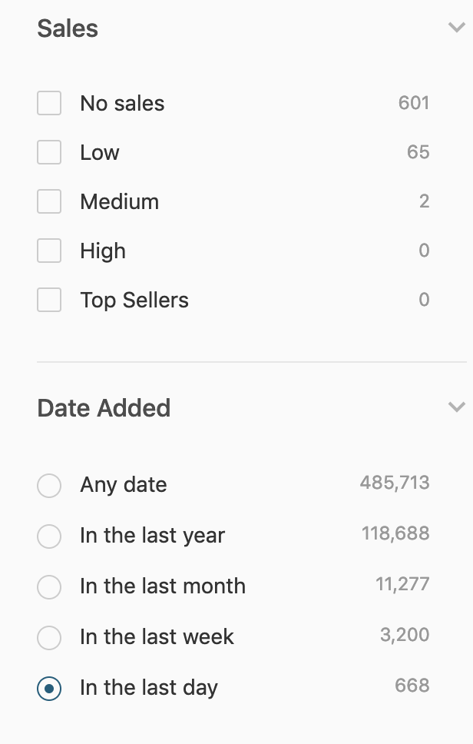473x744 pixels.
Task: Pick In the last week radio button
Action: pos(49,638)
